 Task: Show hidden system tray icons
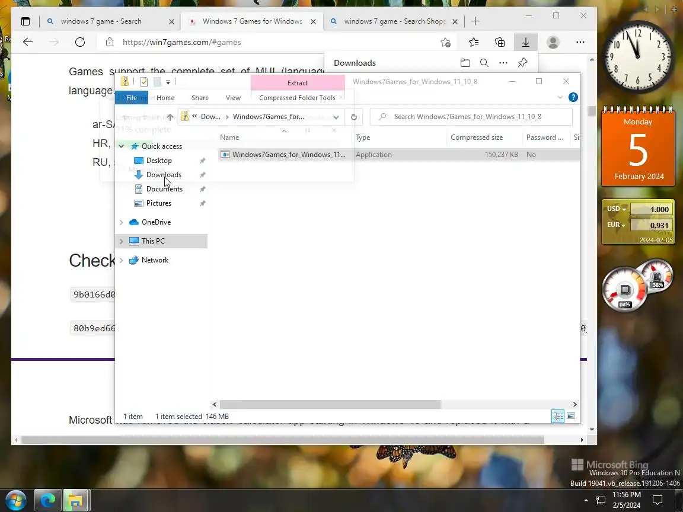(586, 500)
